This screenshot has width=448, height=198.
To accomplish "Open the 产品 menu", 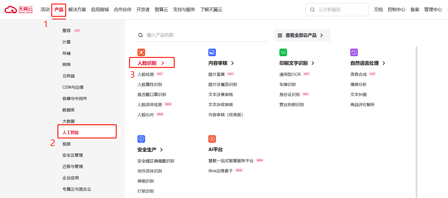I will [59, 10].
